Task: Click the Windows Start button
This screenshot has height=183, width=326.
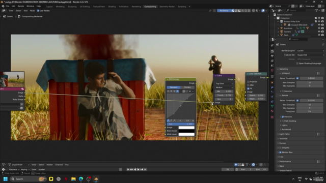Action: click(6, 179)
